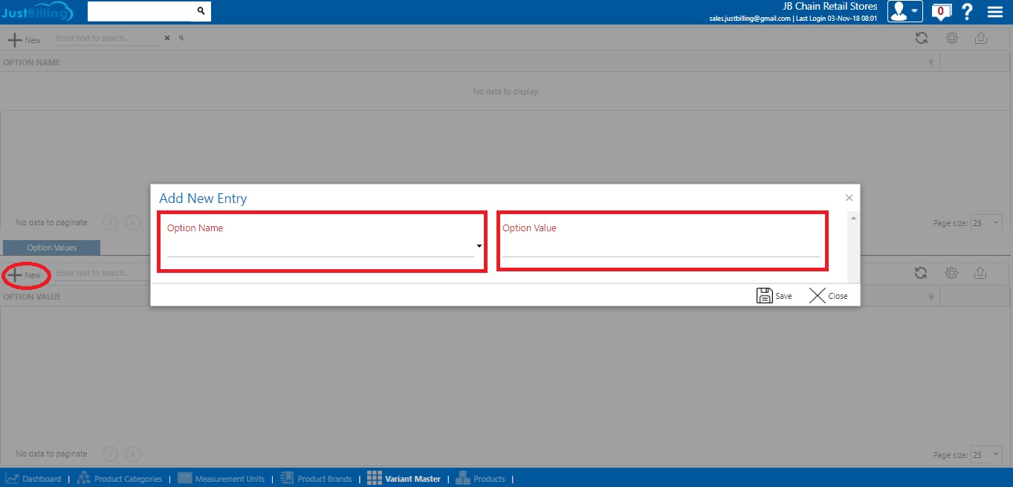
Task: Click the filter icon in OPTION VALUE header
Action: (x=931, y=297)
